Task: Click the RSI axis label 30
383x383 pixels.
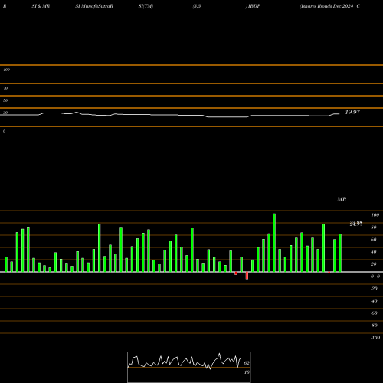Action: [5, 113]
